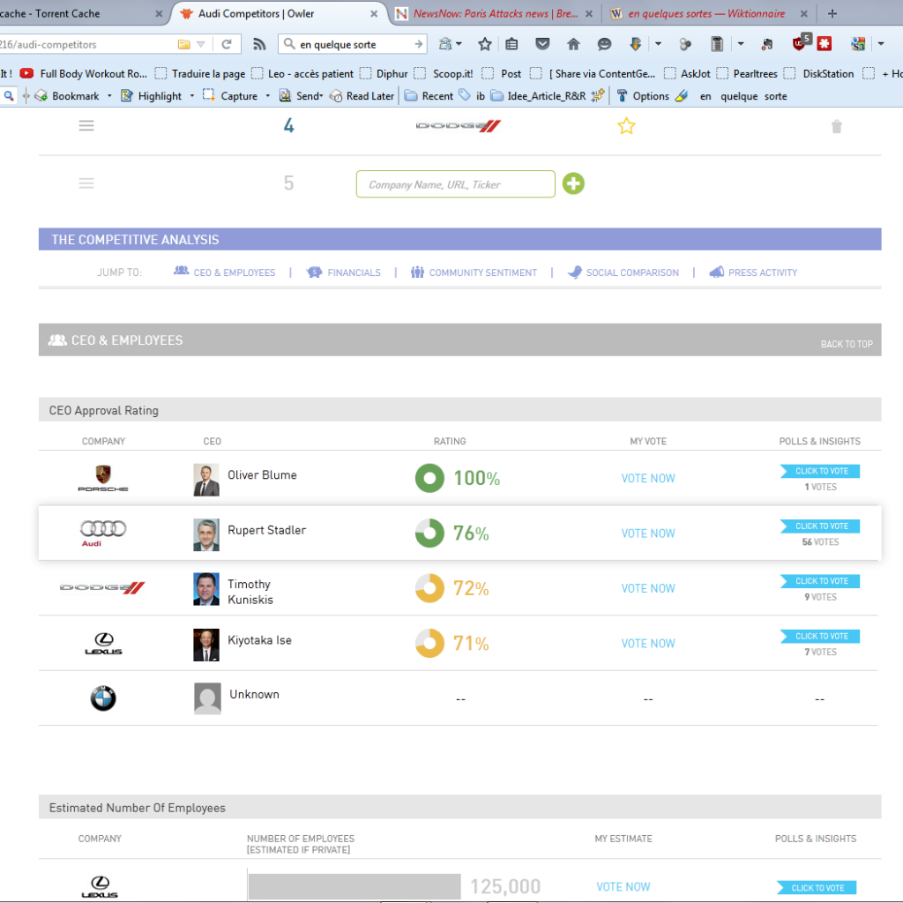Open the Pocket icon in toolbar
The width and height of the screenshot is (903, 903).
click(542, 44)
